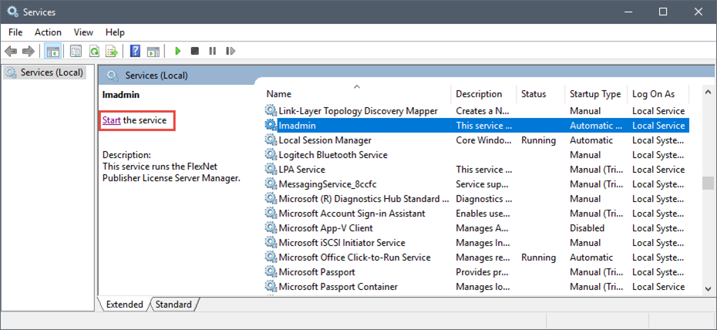Click gear icon for Microsoft Passport Container
The width and height of the screenshot is (717, 330).
click(271, 286)
